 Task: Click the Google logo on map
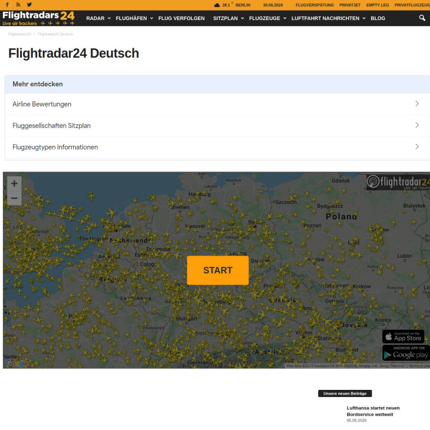[17, 364]
